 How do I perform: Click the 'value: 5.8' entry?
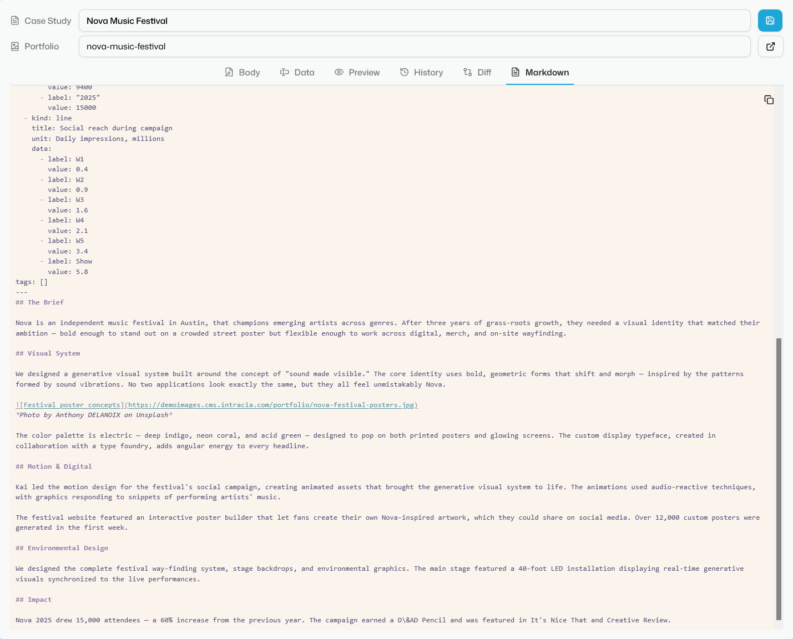[x=68, y=272]
